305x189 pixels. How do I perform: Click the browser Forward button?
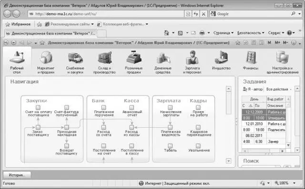(16, 14)
